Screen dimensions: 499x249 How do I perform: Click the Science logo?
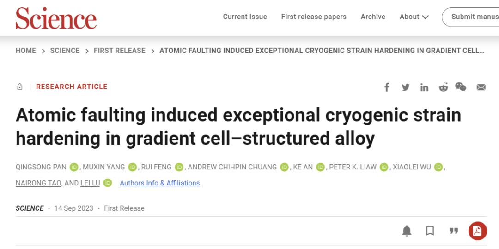(56, 18)
